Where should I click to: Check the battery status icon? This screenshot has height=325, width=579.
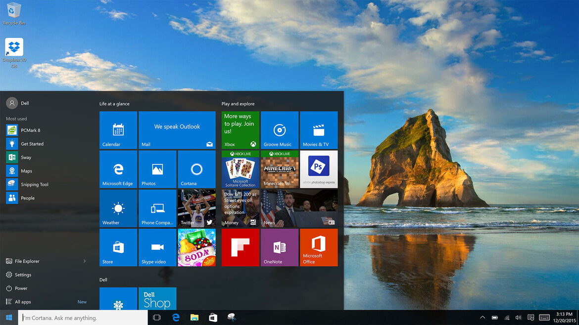click(x=495, y=318)
